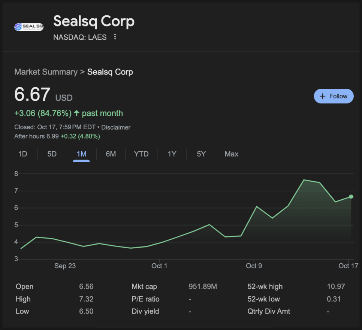This screenshot has width=362, height=330.
Task: Click the Sealsq company logo
Action: (28, 27)
